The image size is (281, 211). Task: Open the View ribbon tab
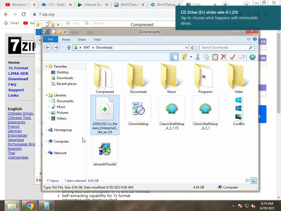[97, 40]
